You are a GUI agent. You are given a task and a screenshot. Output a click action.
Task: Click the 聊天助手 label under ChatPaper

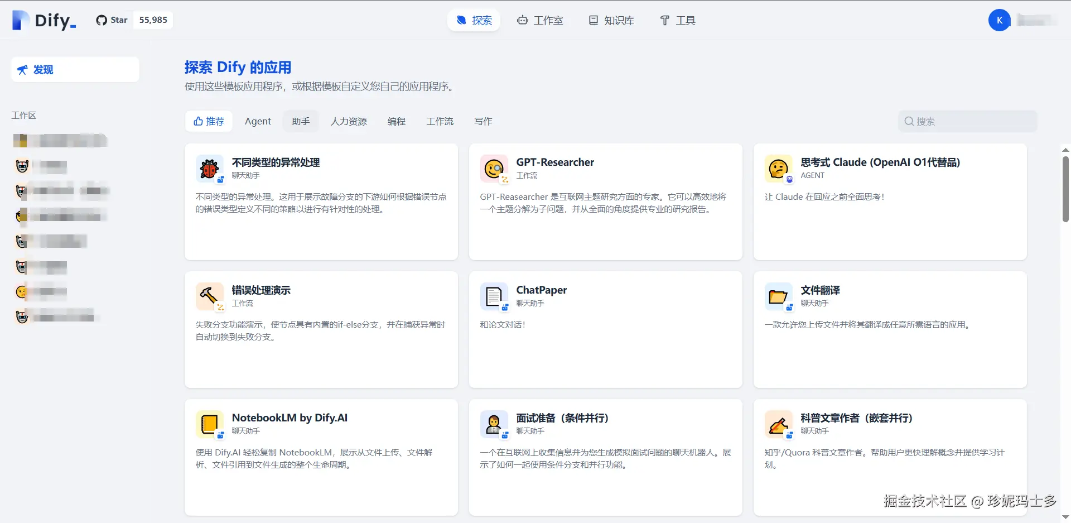coord(530,303)
